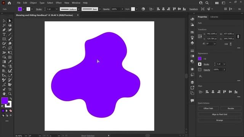Open Uniform variable width profile dropdown
244x137 pixels.
click(79, 9)
